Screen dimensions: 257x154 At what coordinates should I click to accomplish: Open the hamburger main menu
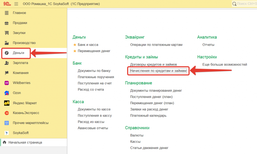(x=16, y=4)
